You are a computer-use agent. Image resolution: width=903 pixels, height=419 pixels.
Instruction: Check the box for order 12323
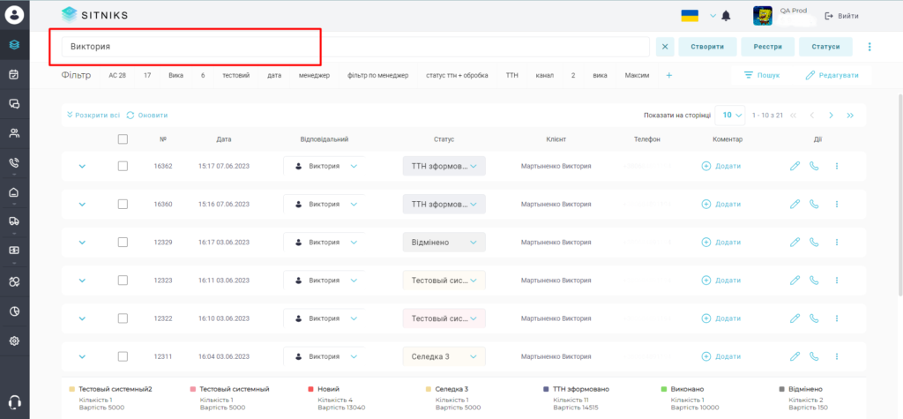click(123, 281)
